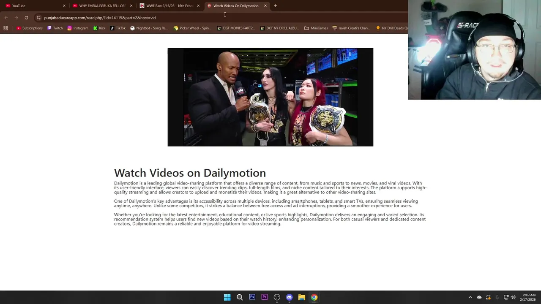The width and height of the screenshot is (541, 304).
Task: Open the Picker Wheel - Spin... bookmark
Action: click(192, 28)
